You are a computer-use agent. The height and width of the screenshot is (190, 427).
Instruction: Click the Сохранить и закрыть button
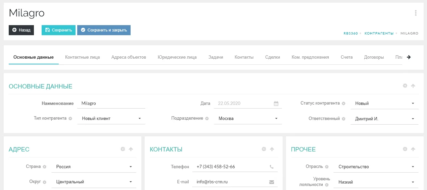104,30
